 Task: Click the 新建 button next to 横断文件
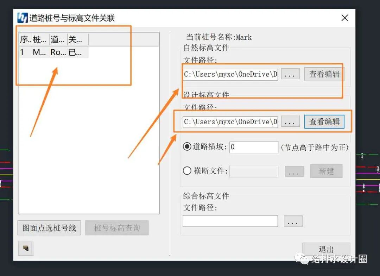(326, 171)
